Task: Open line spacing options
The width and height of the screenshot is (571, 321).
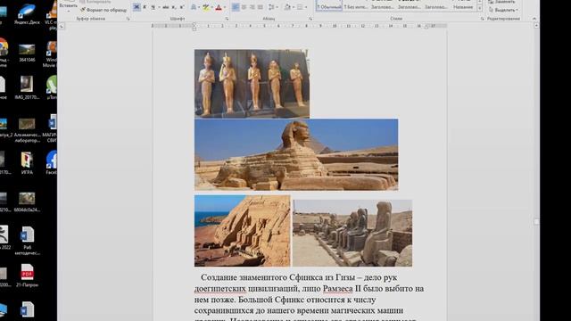Action: [271, 7]
